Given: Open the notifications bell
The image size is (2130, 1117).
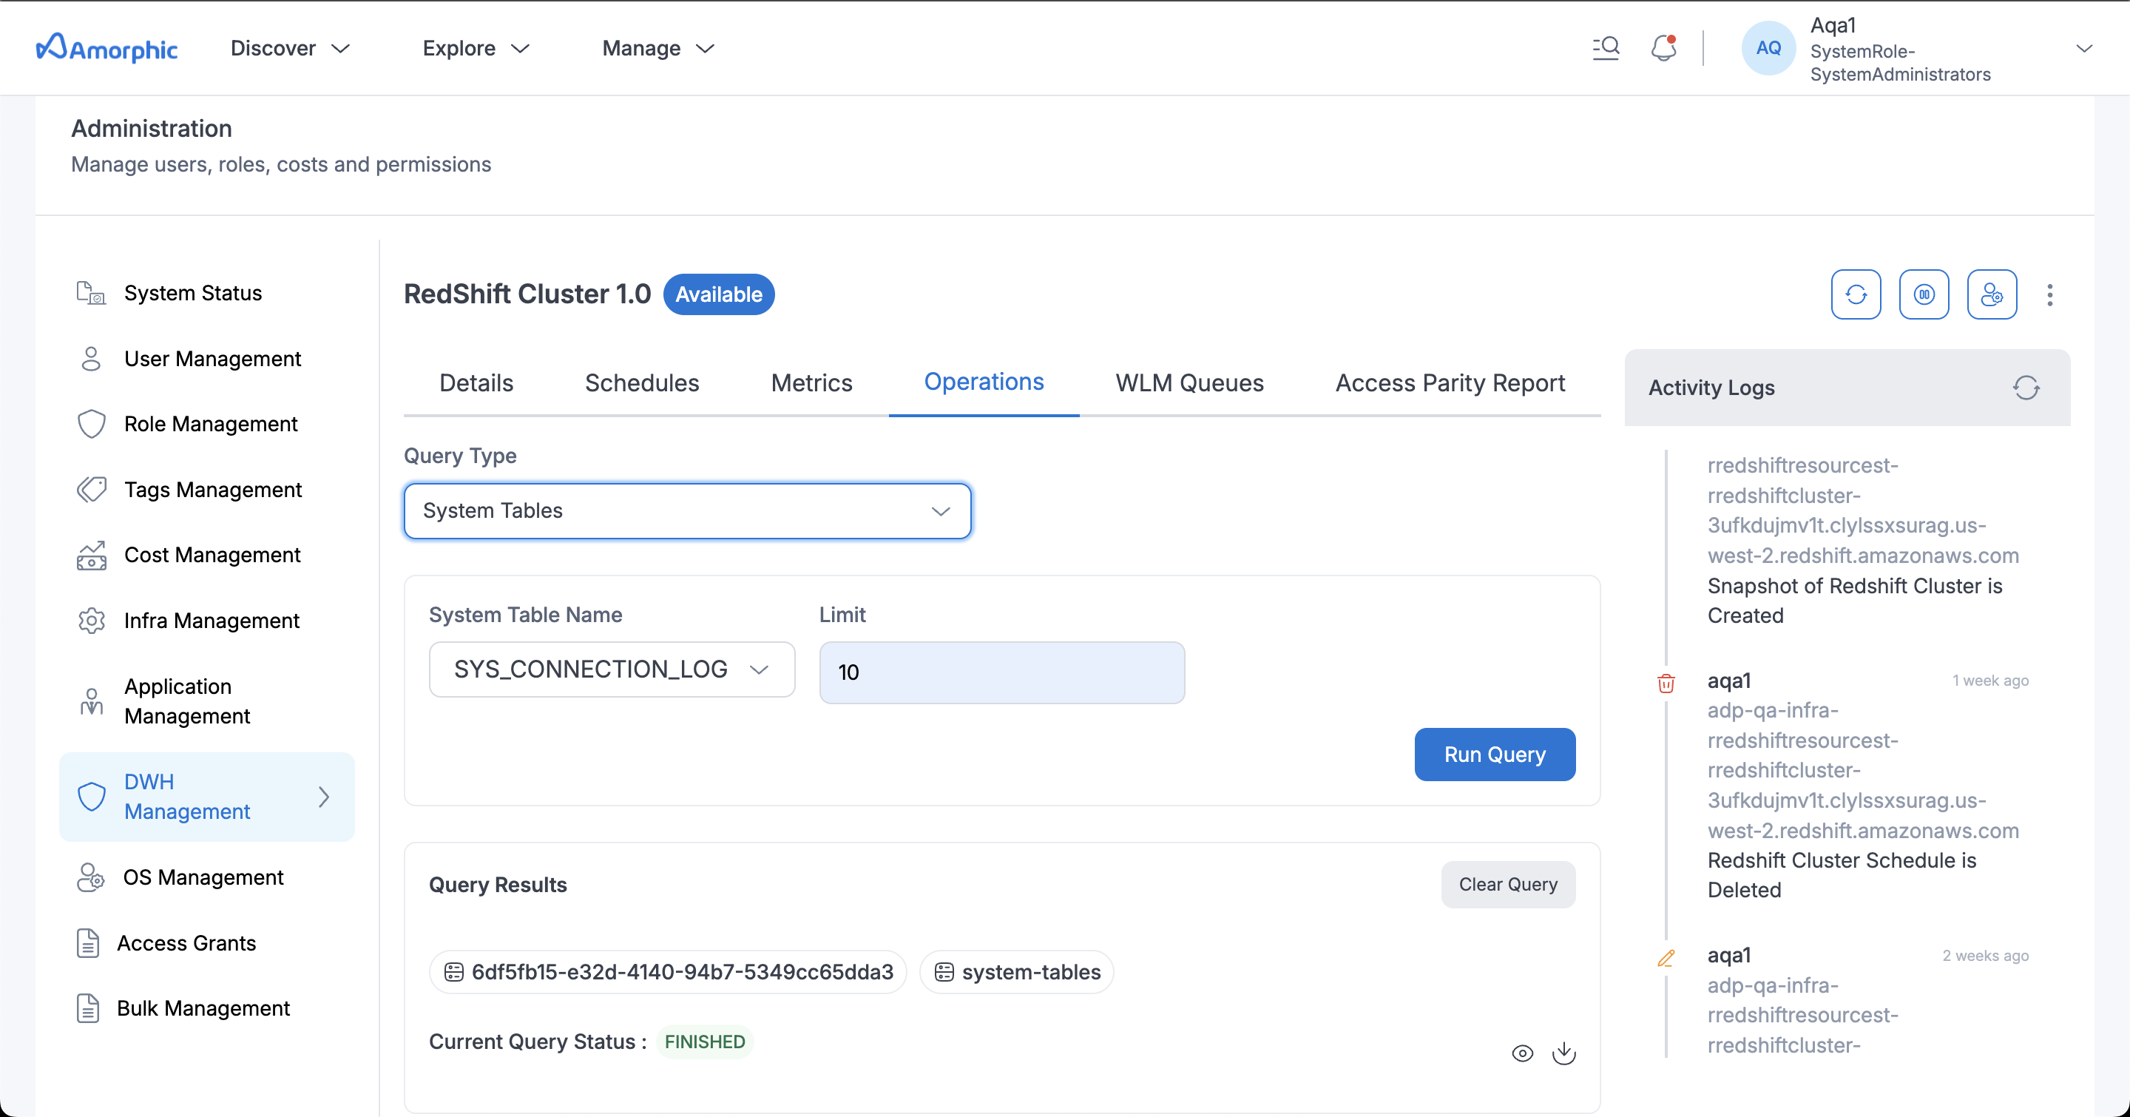Looking at the screenshot, I should 1663,48.
